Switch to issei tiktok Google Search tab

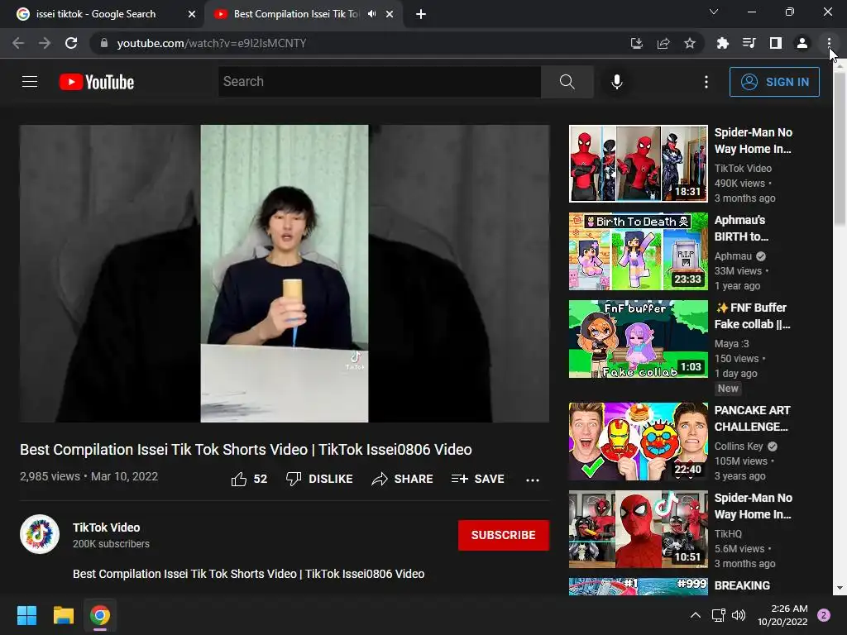point(96,14)
